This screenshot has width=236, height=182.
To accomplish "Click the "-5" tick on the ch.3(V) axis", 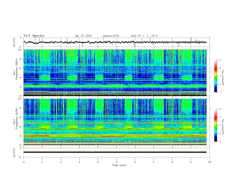I will 20,157.
